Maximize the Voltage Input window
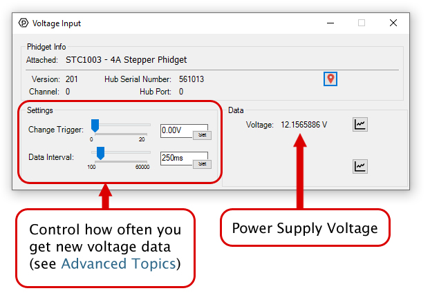The width and height of the screenshot is (448, 293). click(x=361, y=23)
